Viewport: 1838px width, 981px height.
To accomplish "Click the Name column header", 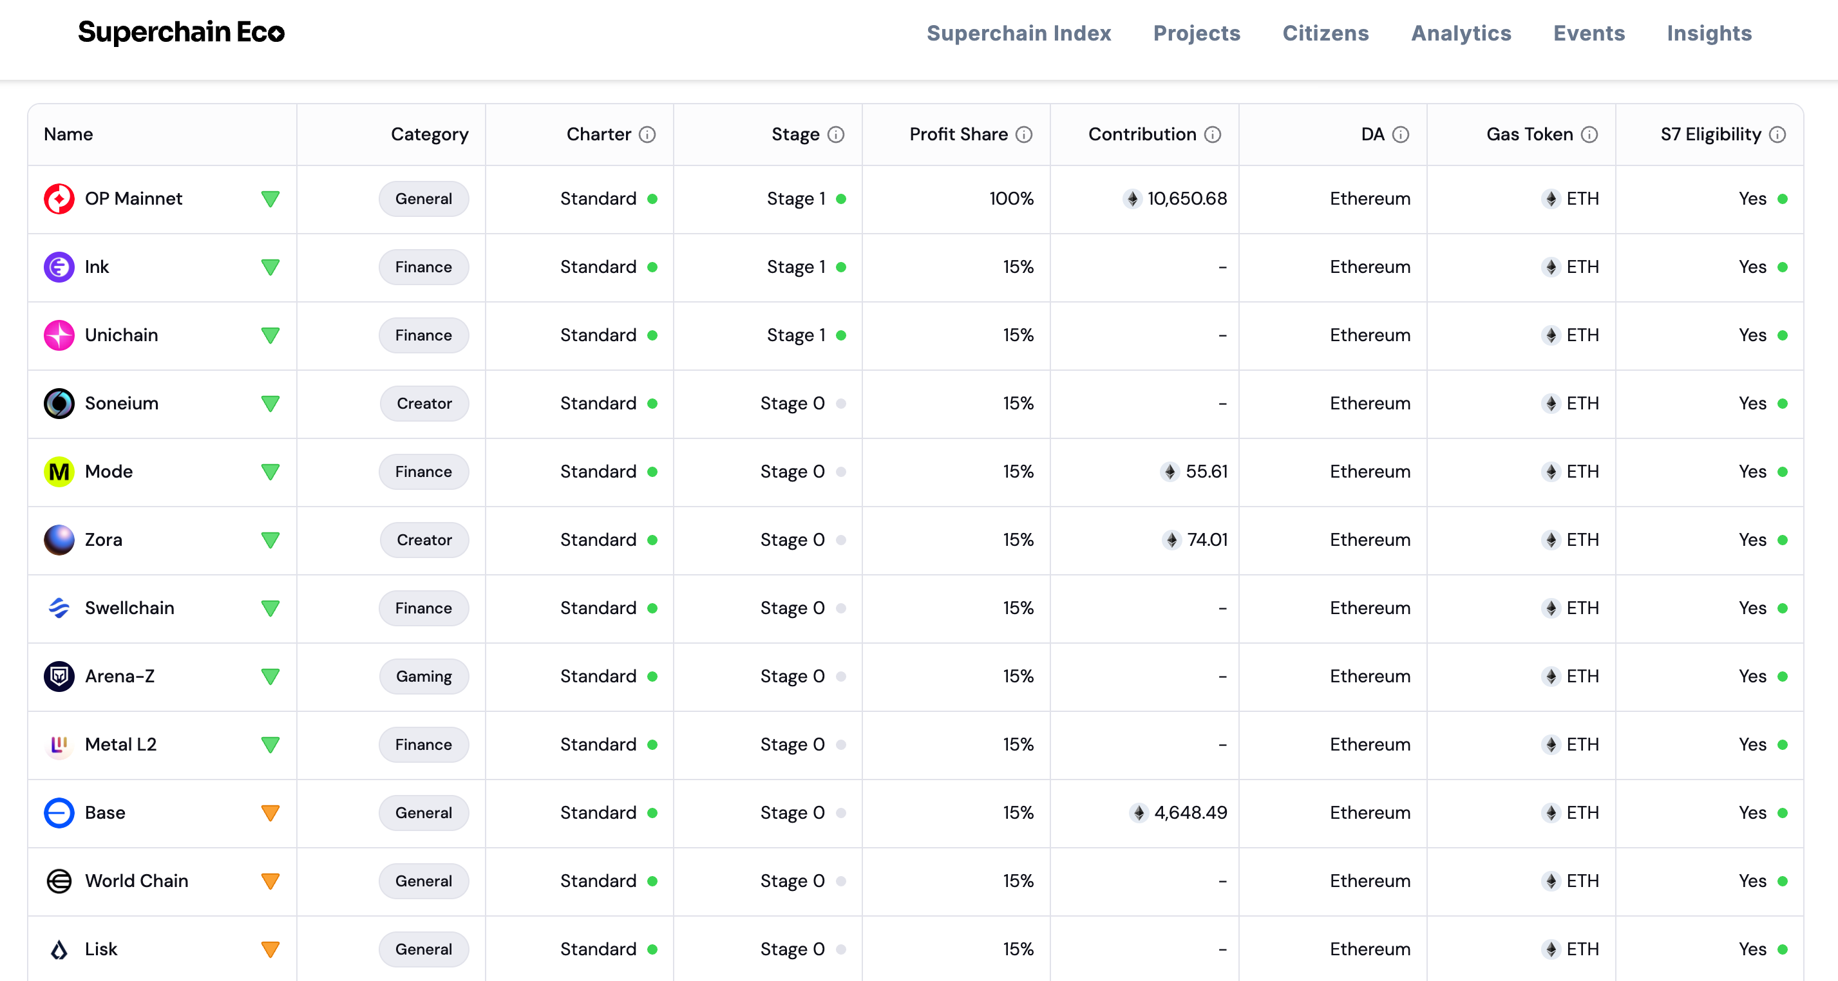I will [x=68, y=135].
